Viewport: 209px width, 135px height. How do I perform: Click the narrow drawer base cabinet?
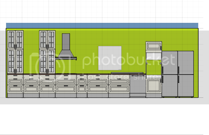click(x=82, y=86)
